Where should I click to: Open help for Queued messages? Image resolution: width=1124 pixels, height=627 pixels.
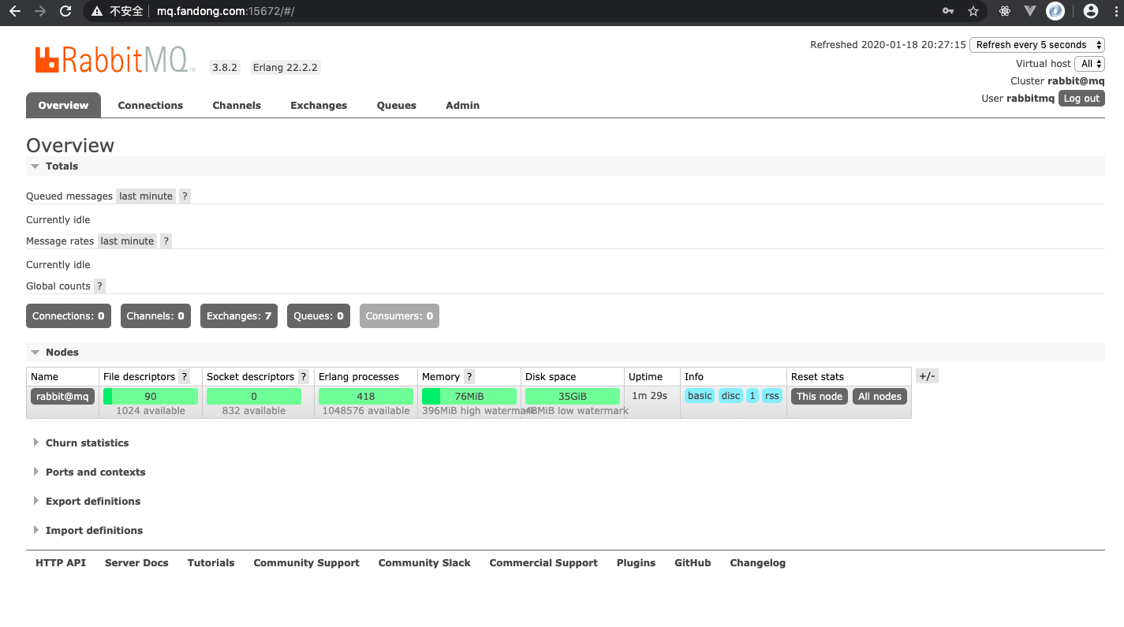point(185,196)
